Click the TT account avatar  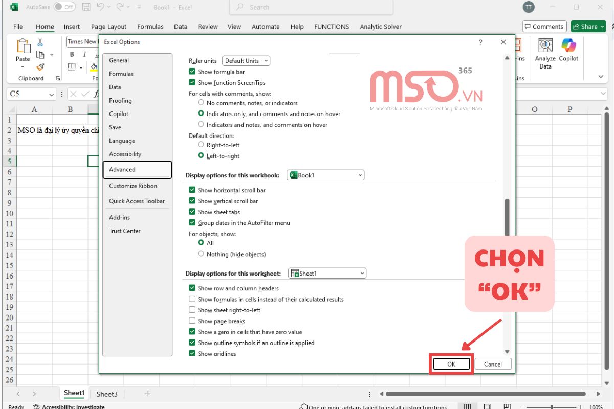click(x=529, y=7)
